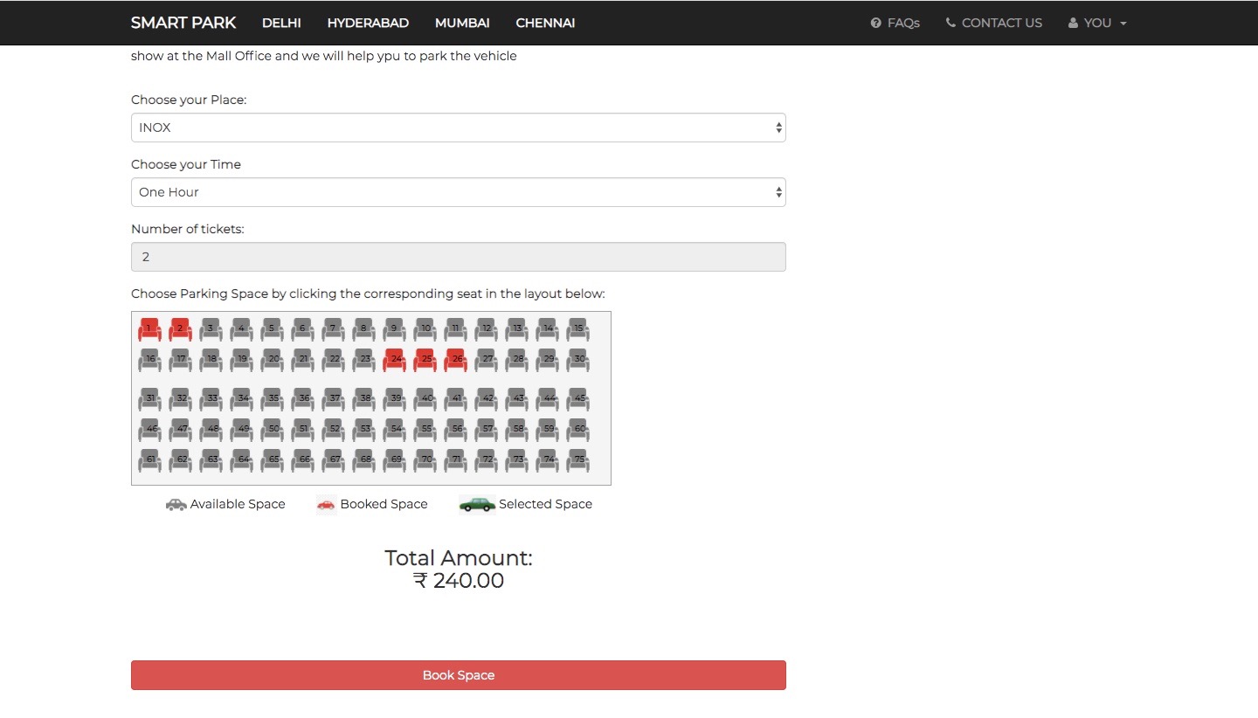Click the Booked Space red car icon
1258x718 pixels.
[x=326, y=504]
